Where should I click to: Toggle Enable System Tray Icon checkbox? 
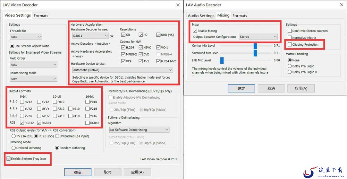pyautogui.click(x=8, y=159)
